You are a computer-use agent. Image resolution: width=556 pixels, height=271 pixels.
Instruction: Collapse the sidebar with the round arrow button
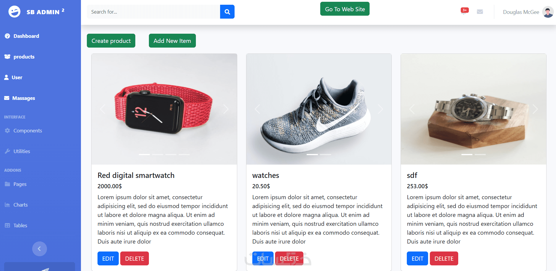(39, 249)
